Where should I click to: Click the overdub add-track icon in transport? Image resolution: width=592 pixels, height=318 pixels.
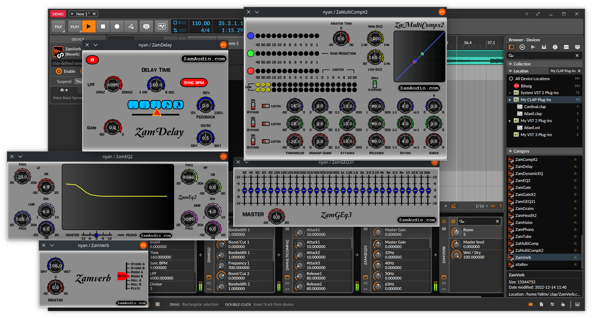[x=146, y=27]
